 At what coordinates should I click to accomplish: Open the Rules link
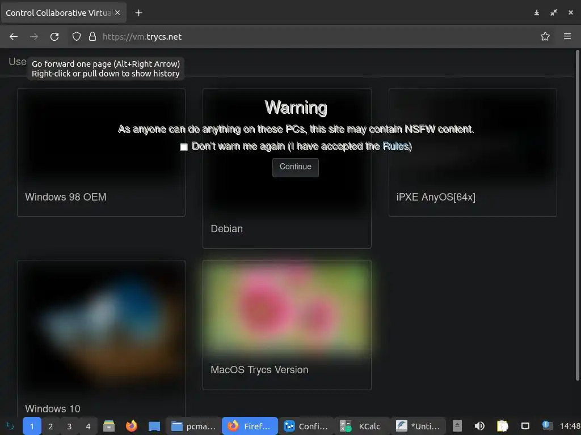click(x=395, y=147)
